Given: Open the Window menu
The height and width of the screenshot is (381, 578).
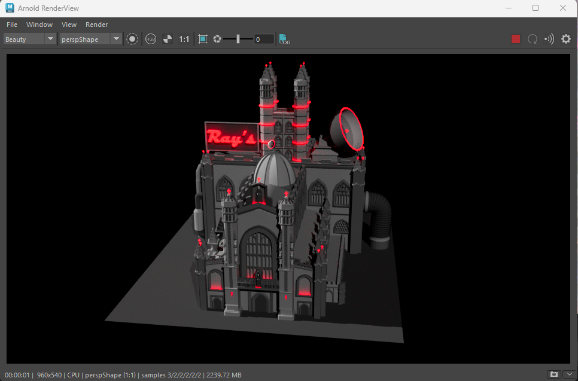Looking at the screenshot, I should coord(39,25).
